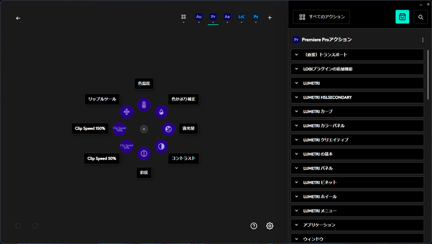Open the marketplace shopping bag button
This screenshot has width=432, height=244.
click(402, 17)
